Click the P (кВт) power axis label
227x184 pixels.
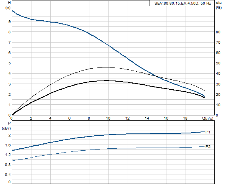(x=7, y=126)
